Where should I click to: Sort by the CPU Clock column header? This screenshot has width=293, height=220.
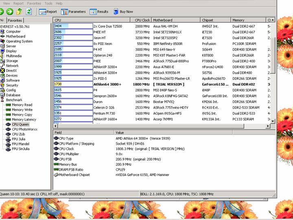tap(141, 20)
